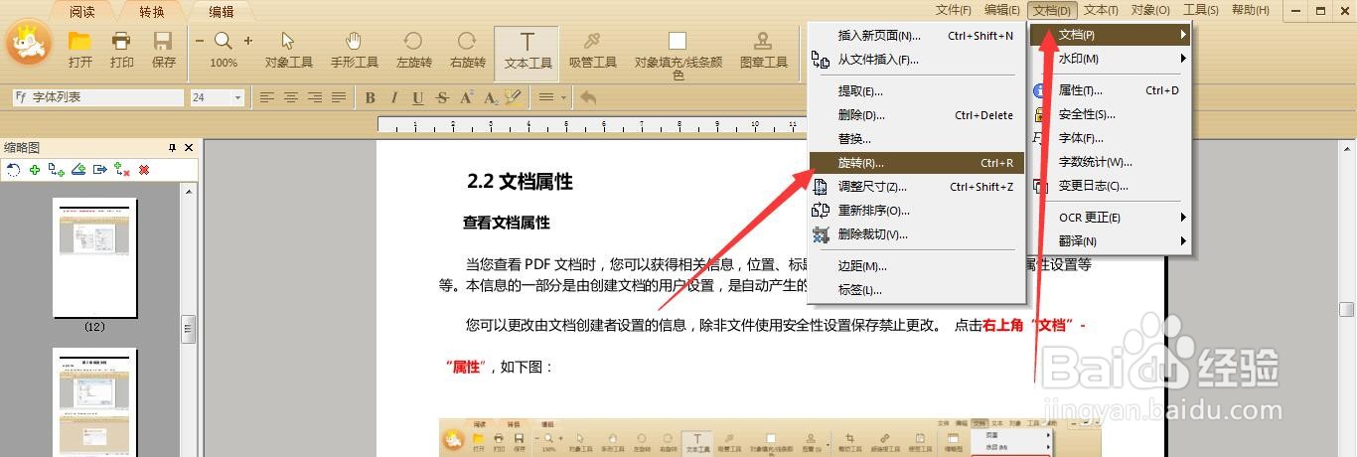
Task: Open the 帮助(H) menu
Action: coord(1251,10)
